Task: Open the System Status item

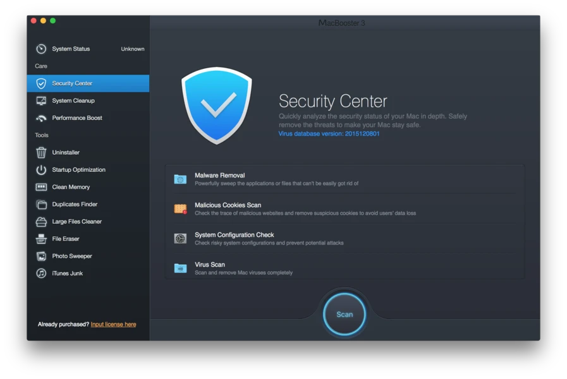Action: click(x=88, y=49)
